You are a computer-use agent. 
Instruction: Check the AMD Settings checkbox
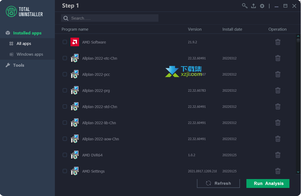[x=65, y=171]
